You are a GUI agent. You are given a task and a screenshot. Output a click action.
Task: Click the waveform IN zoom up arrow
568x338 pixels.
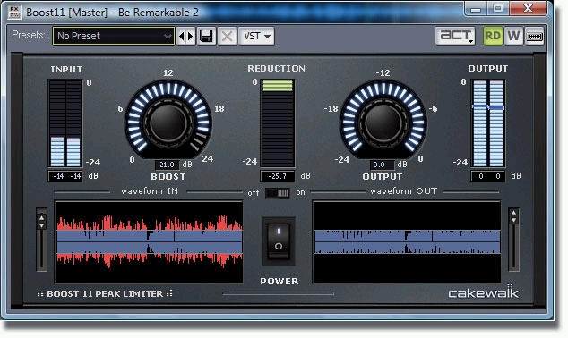tap(41, 217)
